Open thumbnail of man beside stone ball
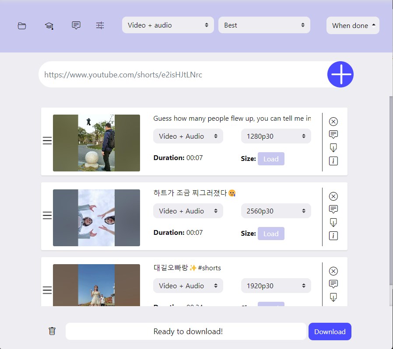The width and height of the screenshot is (393, 349). 96,143
